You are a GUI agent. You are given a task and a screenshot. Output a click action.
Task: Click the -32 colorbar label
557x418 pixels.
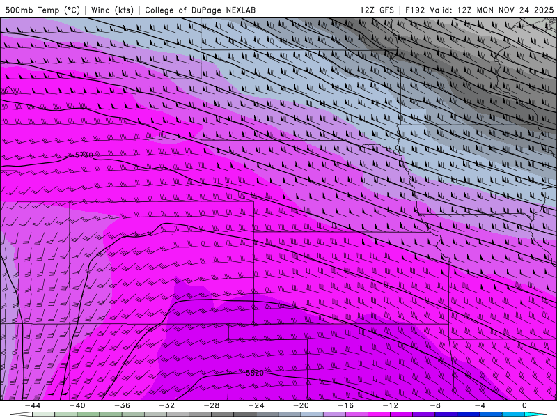pyautogui.click(x=167, y=405)
